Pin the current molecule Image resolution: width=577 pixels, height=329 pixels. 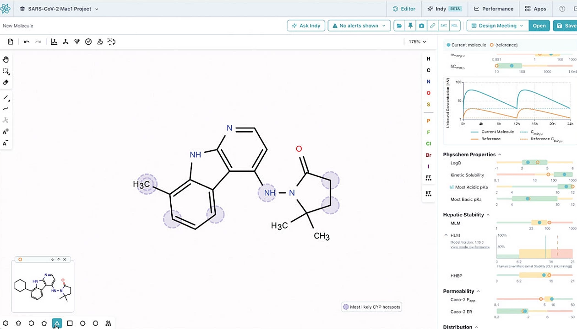coord(410,26)
